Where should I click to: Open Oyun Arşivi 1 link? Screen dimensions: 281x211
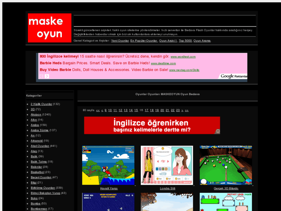(168, 41)
